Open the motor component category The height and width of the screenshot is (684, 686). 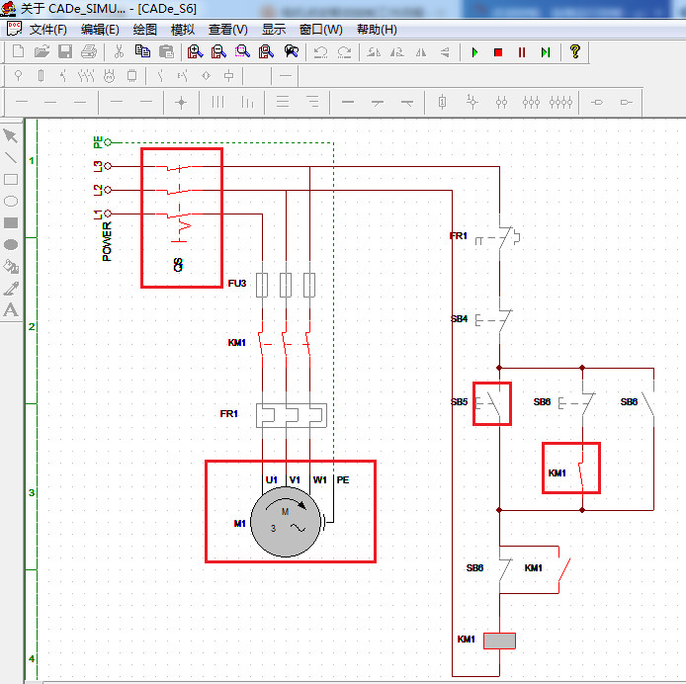109,76
